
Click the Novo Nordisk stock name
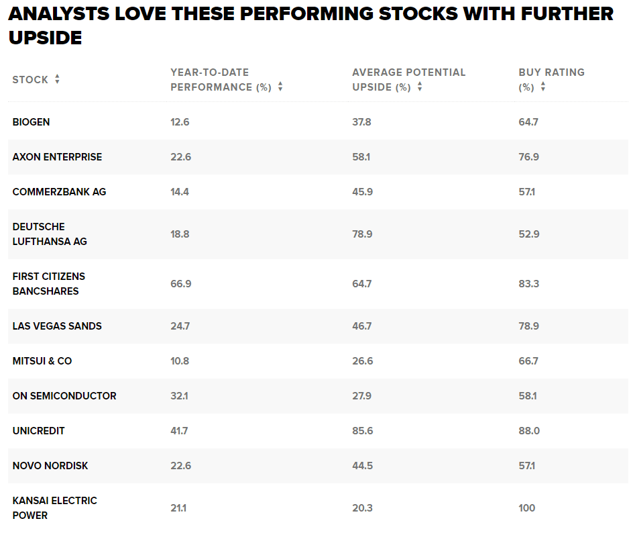point(50,466)
